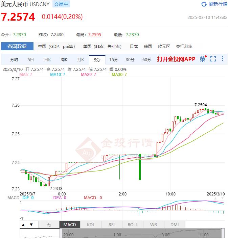Viewport: 228px width, 239px height.
Task: Click the 刷新行情 text link
Action: [218, 4]
